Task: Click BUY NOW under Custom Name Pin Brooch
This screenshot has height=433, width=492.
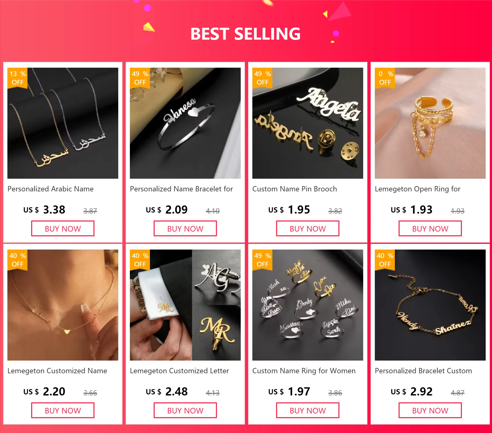Action: 308,229
